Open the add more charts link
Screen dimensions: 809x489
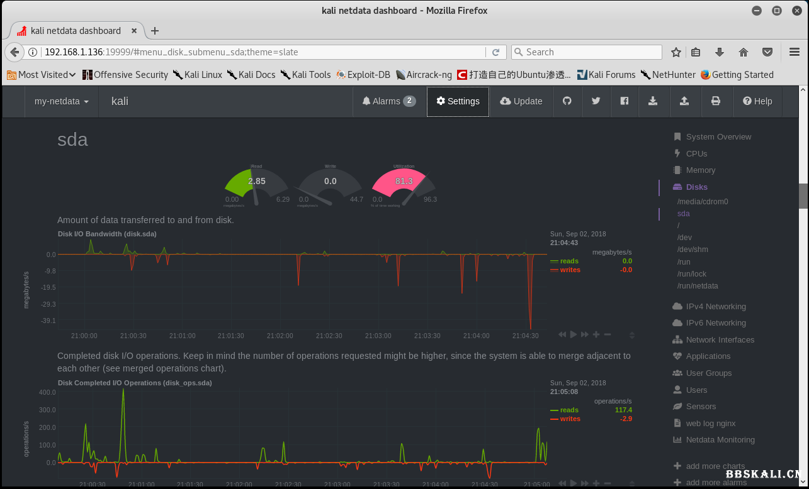point(715,466)
